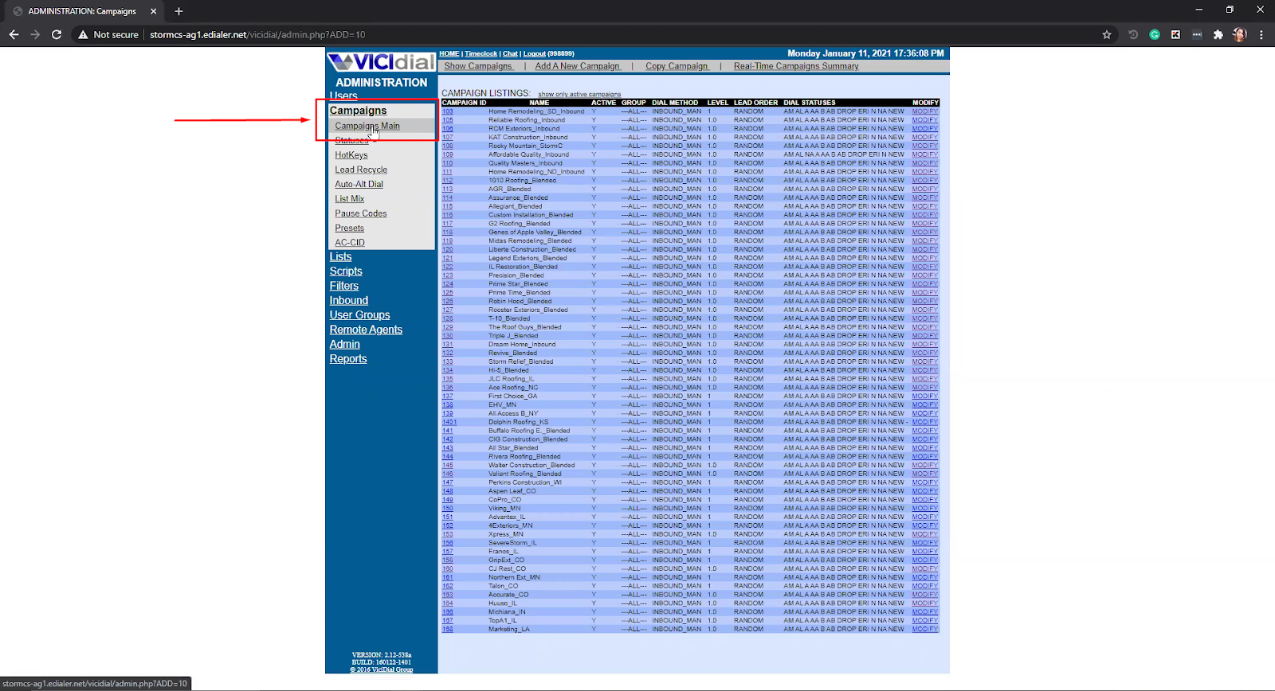1275x691 pixels.
Task: Click the browser forward arrow
Action: click(35, 34)
